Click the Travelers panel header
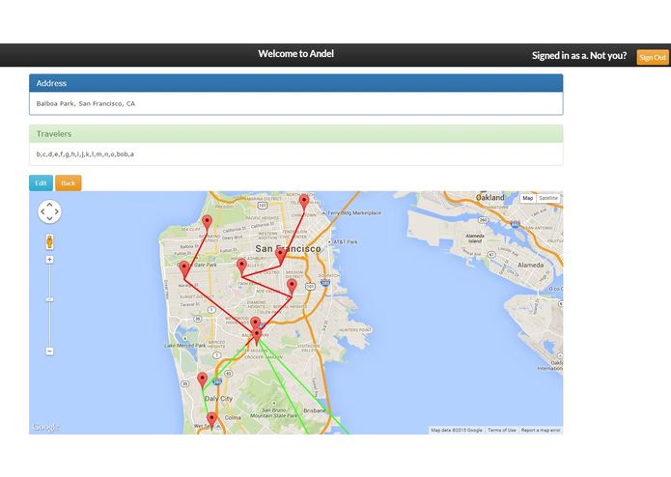 (296, 134)
